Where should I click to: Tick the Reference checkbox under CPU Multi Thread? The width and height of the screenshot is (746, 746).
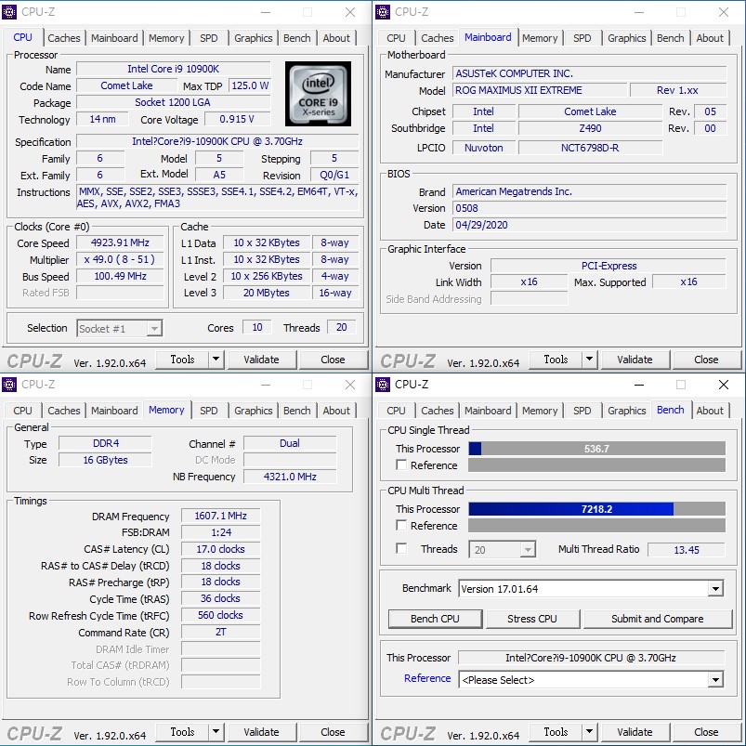(401, 525)
